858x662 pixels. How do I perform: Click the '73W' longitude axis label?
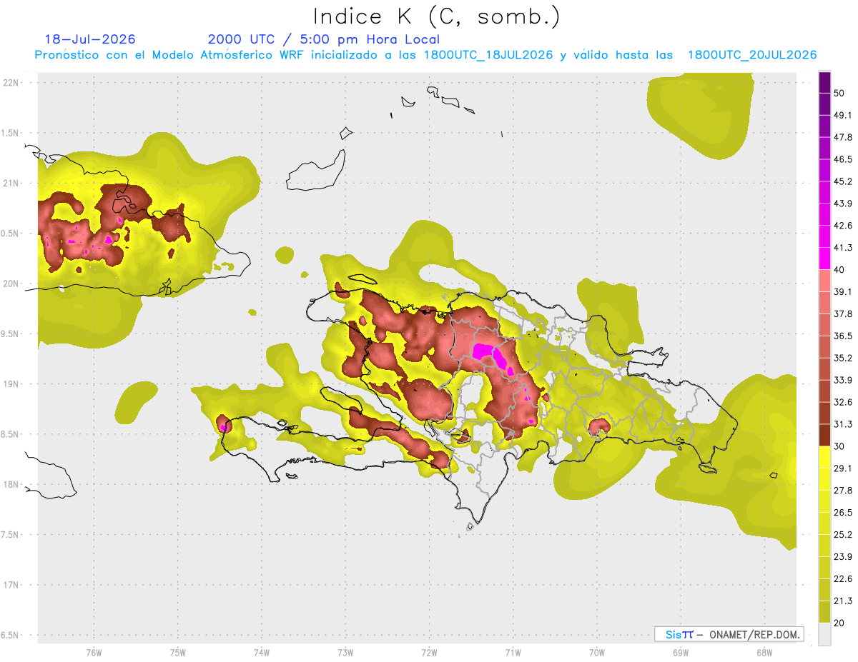(x=345, y=651)
